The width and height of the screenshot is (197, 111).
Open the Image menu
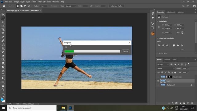[16, 2]
